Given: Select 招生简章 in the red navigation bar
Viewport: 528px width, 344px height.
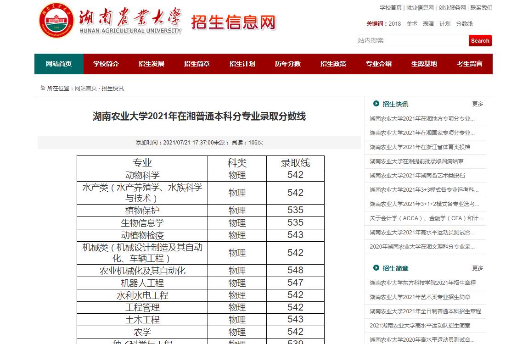Looking at the screenshot, I should pos(197,64).
